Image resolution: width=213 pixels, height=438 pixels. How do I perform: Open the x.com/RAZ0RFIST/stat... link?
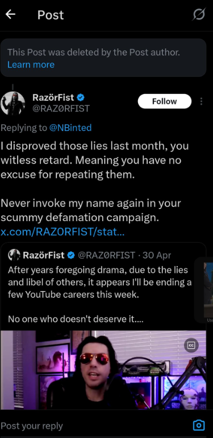(x=62, y=232)
